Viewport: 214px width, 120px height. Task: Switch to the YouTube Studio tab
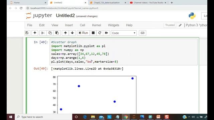148,3
